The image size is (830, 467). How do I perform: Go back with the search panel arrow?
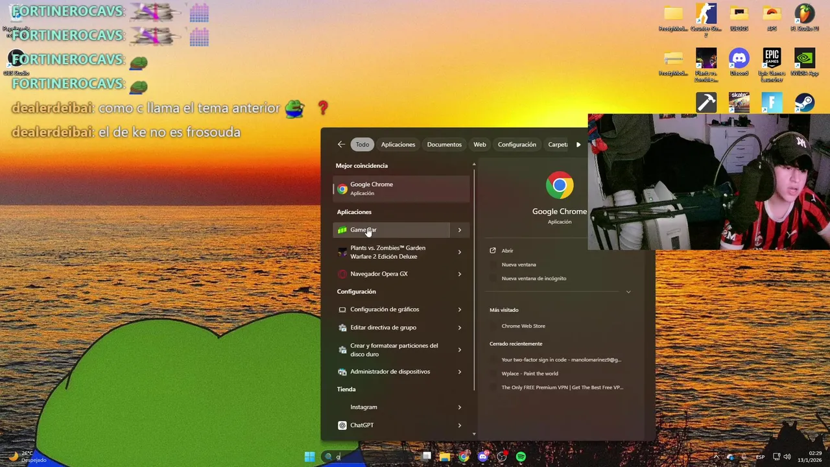[x=341, y=145]
